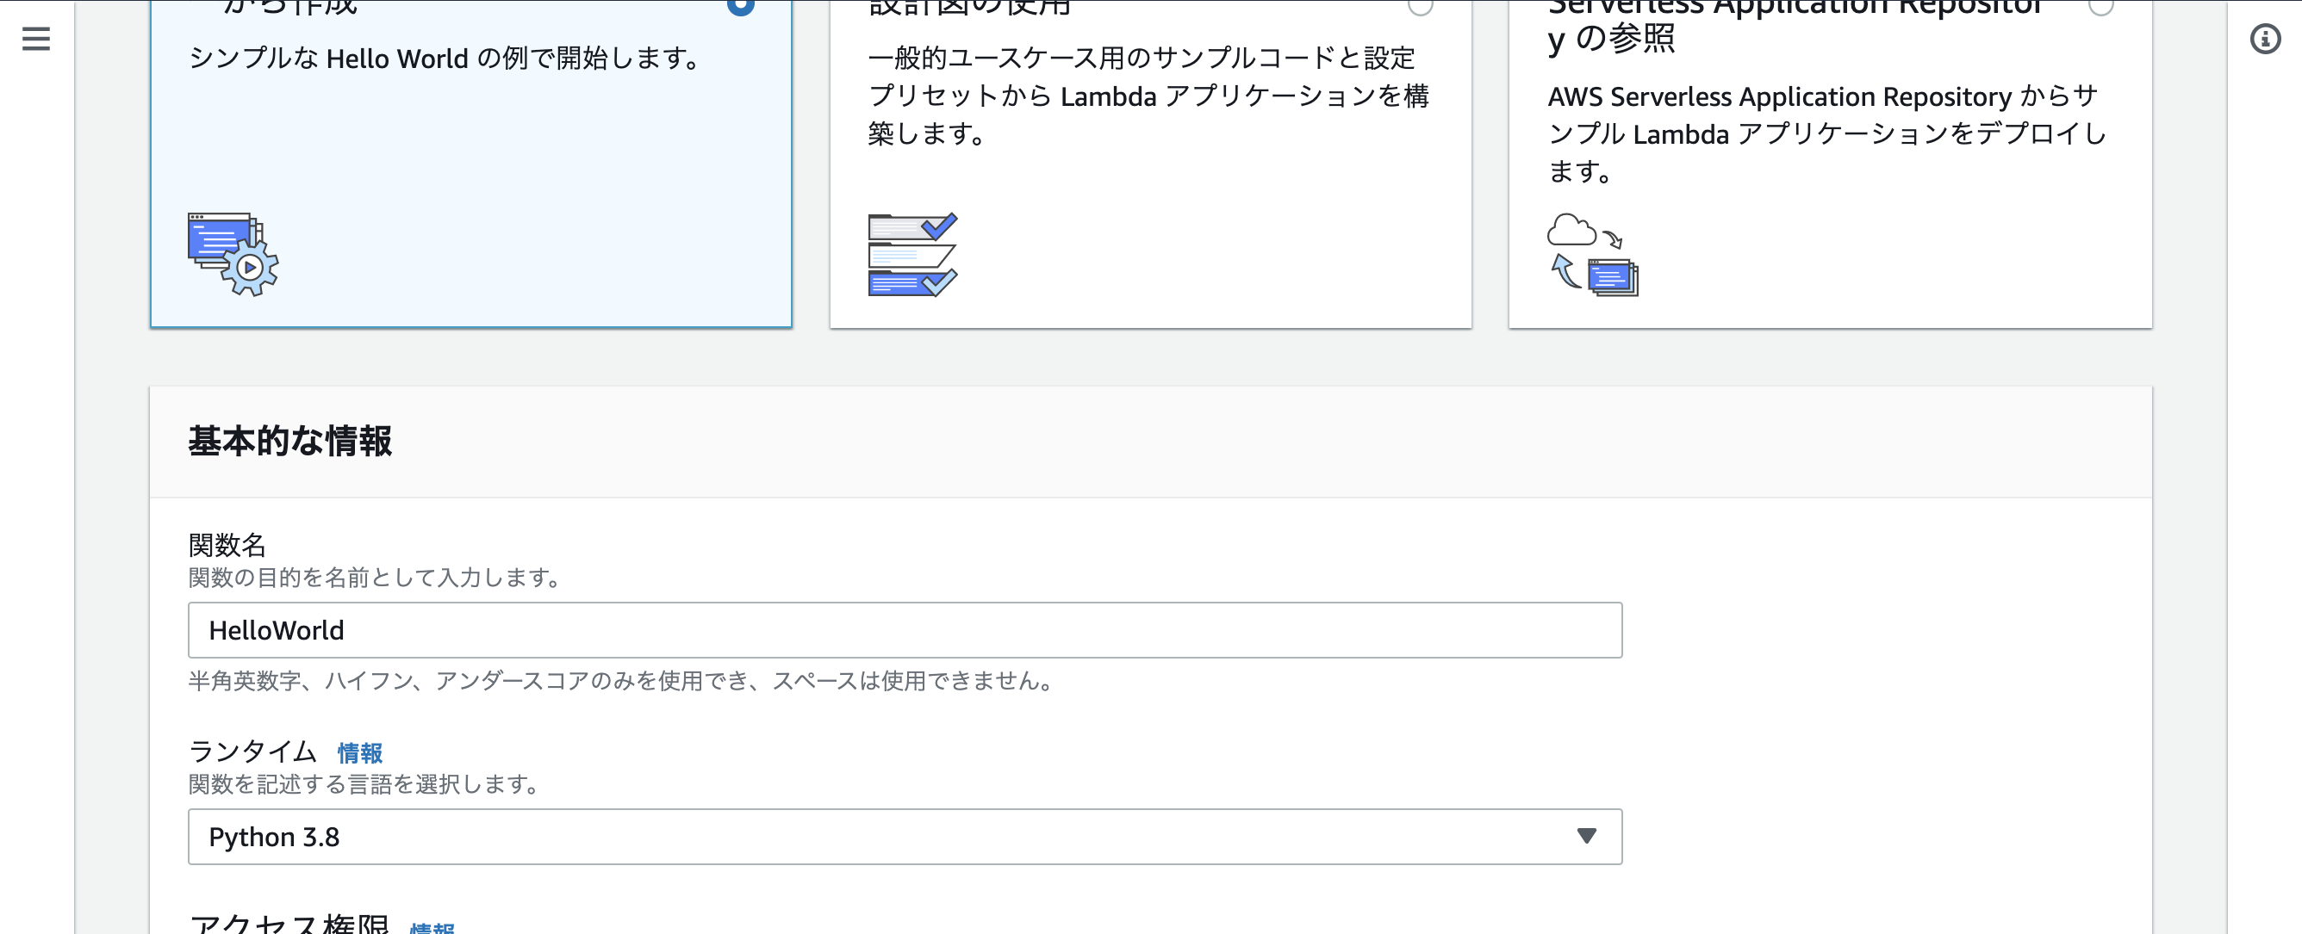
Task: Click the HelloWorld function name field
Action: coord(903,629)
